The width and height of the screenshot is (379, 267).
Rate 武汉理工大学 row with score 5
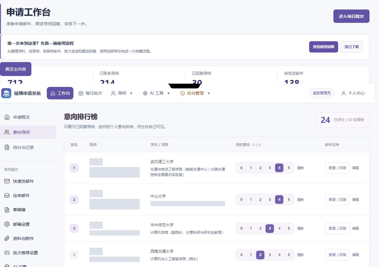click(x=289, y=168)
